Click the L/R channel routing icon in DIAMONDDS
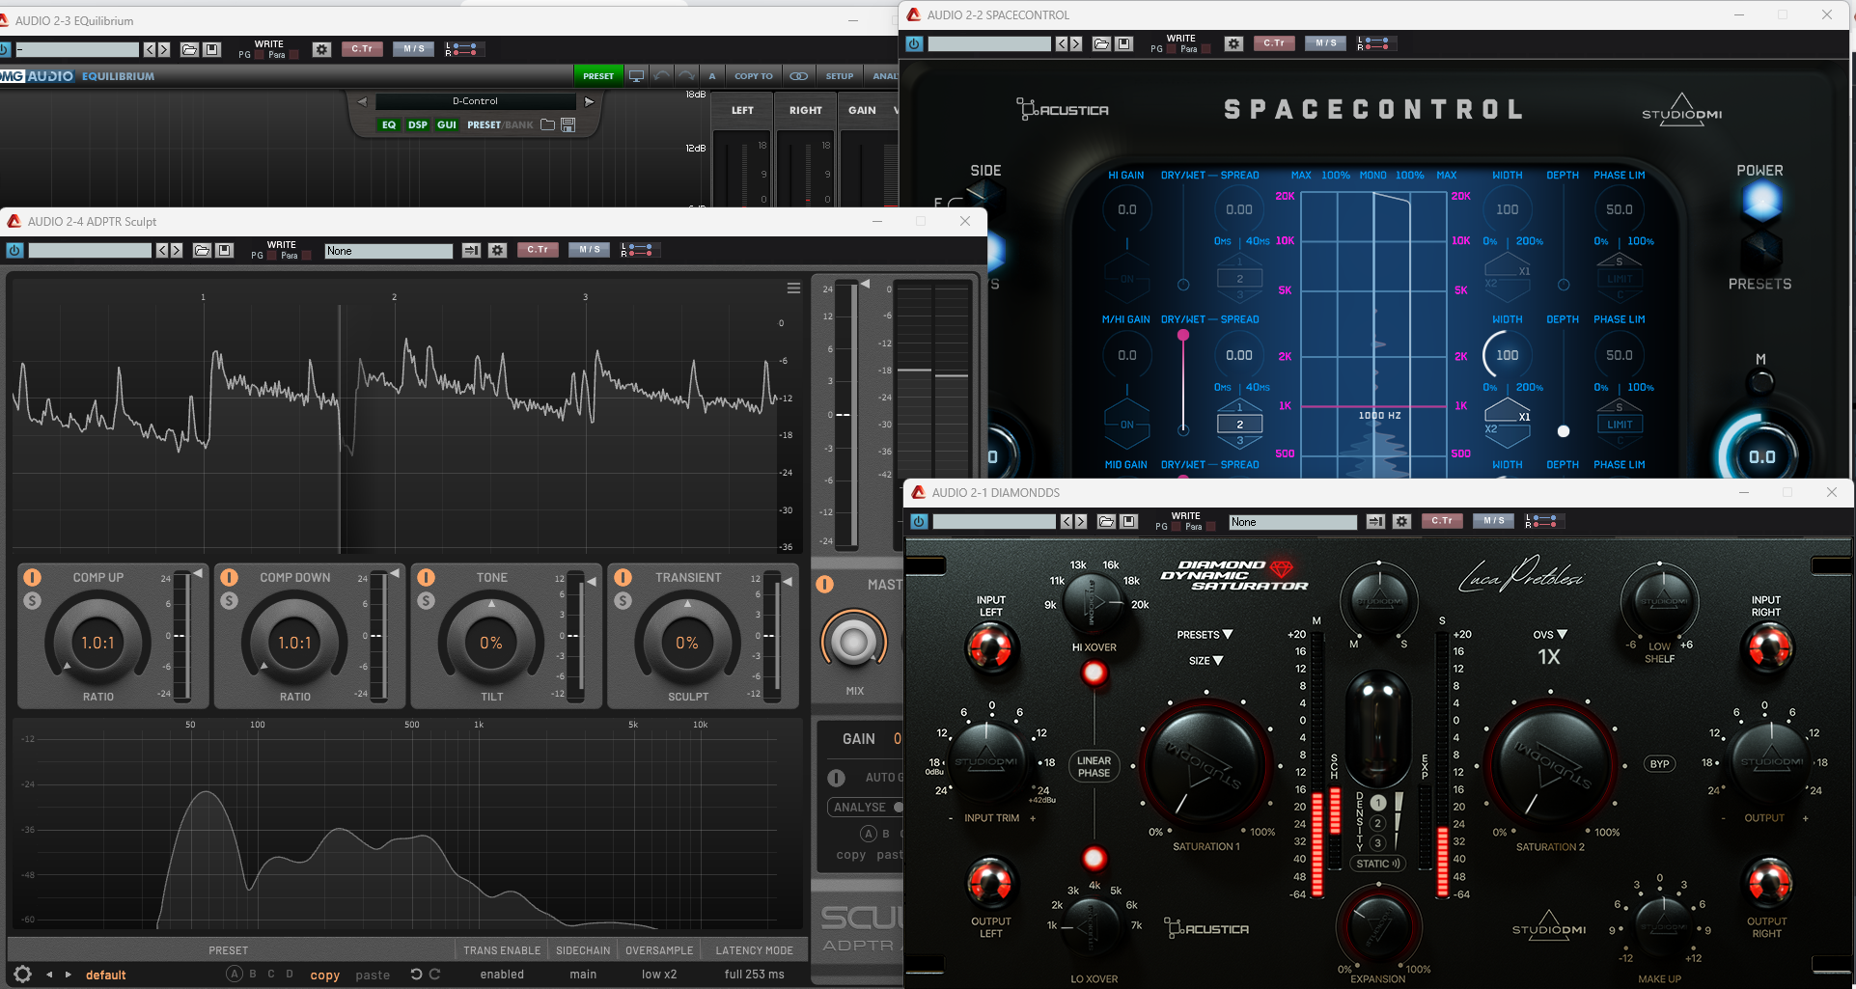Image resolution: width=1856 pixels, height=989 pixels. tap(1541, 522)
